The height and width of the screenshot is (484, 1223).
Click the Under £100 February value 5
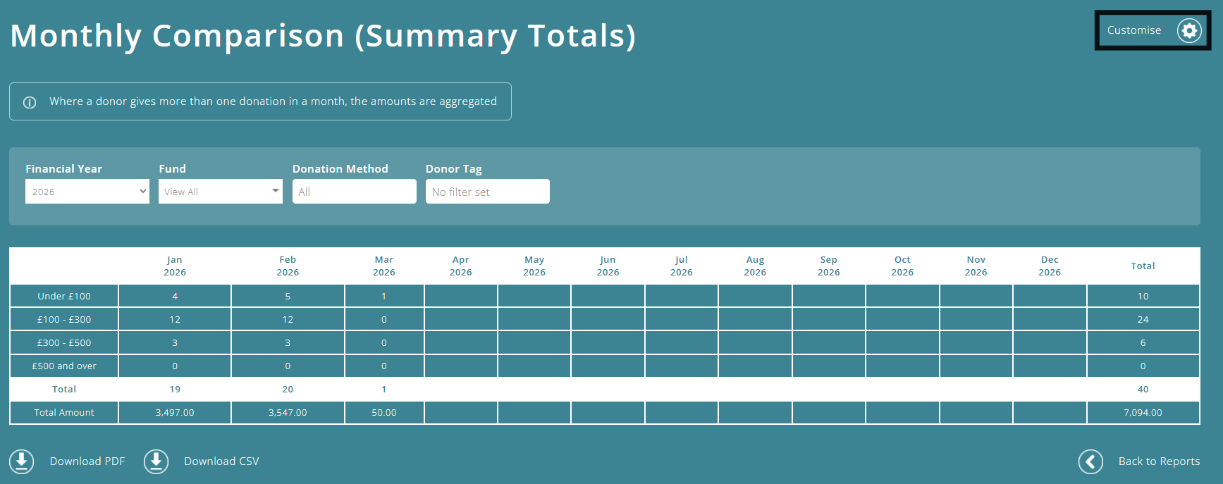pyautogui.click(x=288, y=297)
